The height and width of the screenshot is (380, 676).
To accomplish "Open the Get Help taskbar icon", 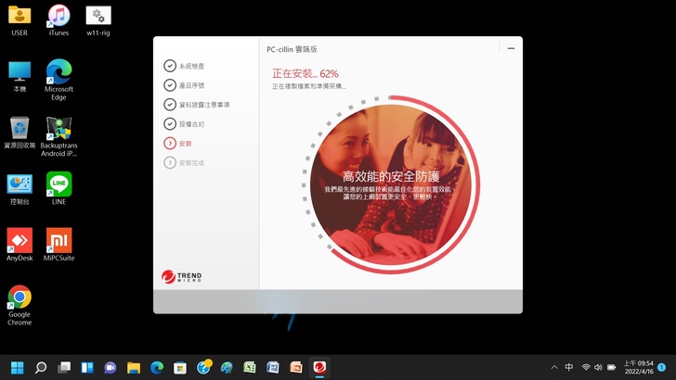I will tap(203, 367).
